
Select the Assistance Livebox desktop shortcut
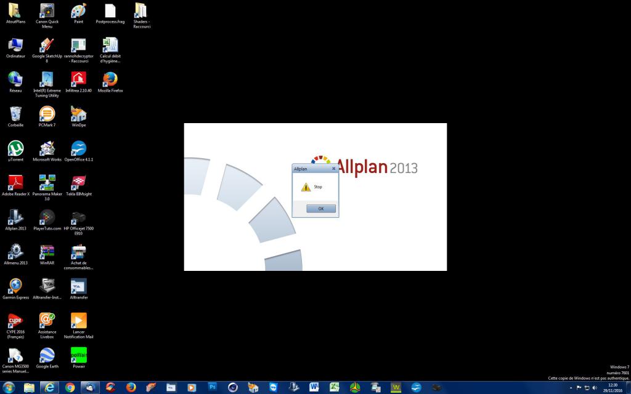point(47,326)
